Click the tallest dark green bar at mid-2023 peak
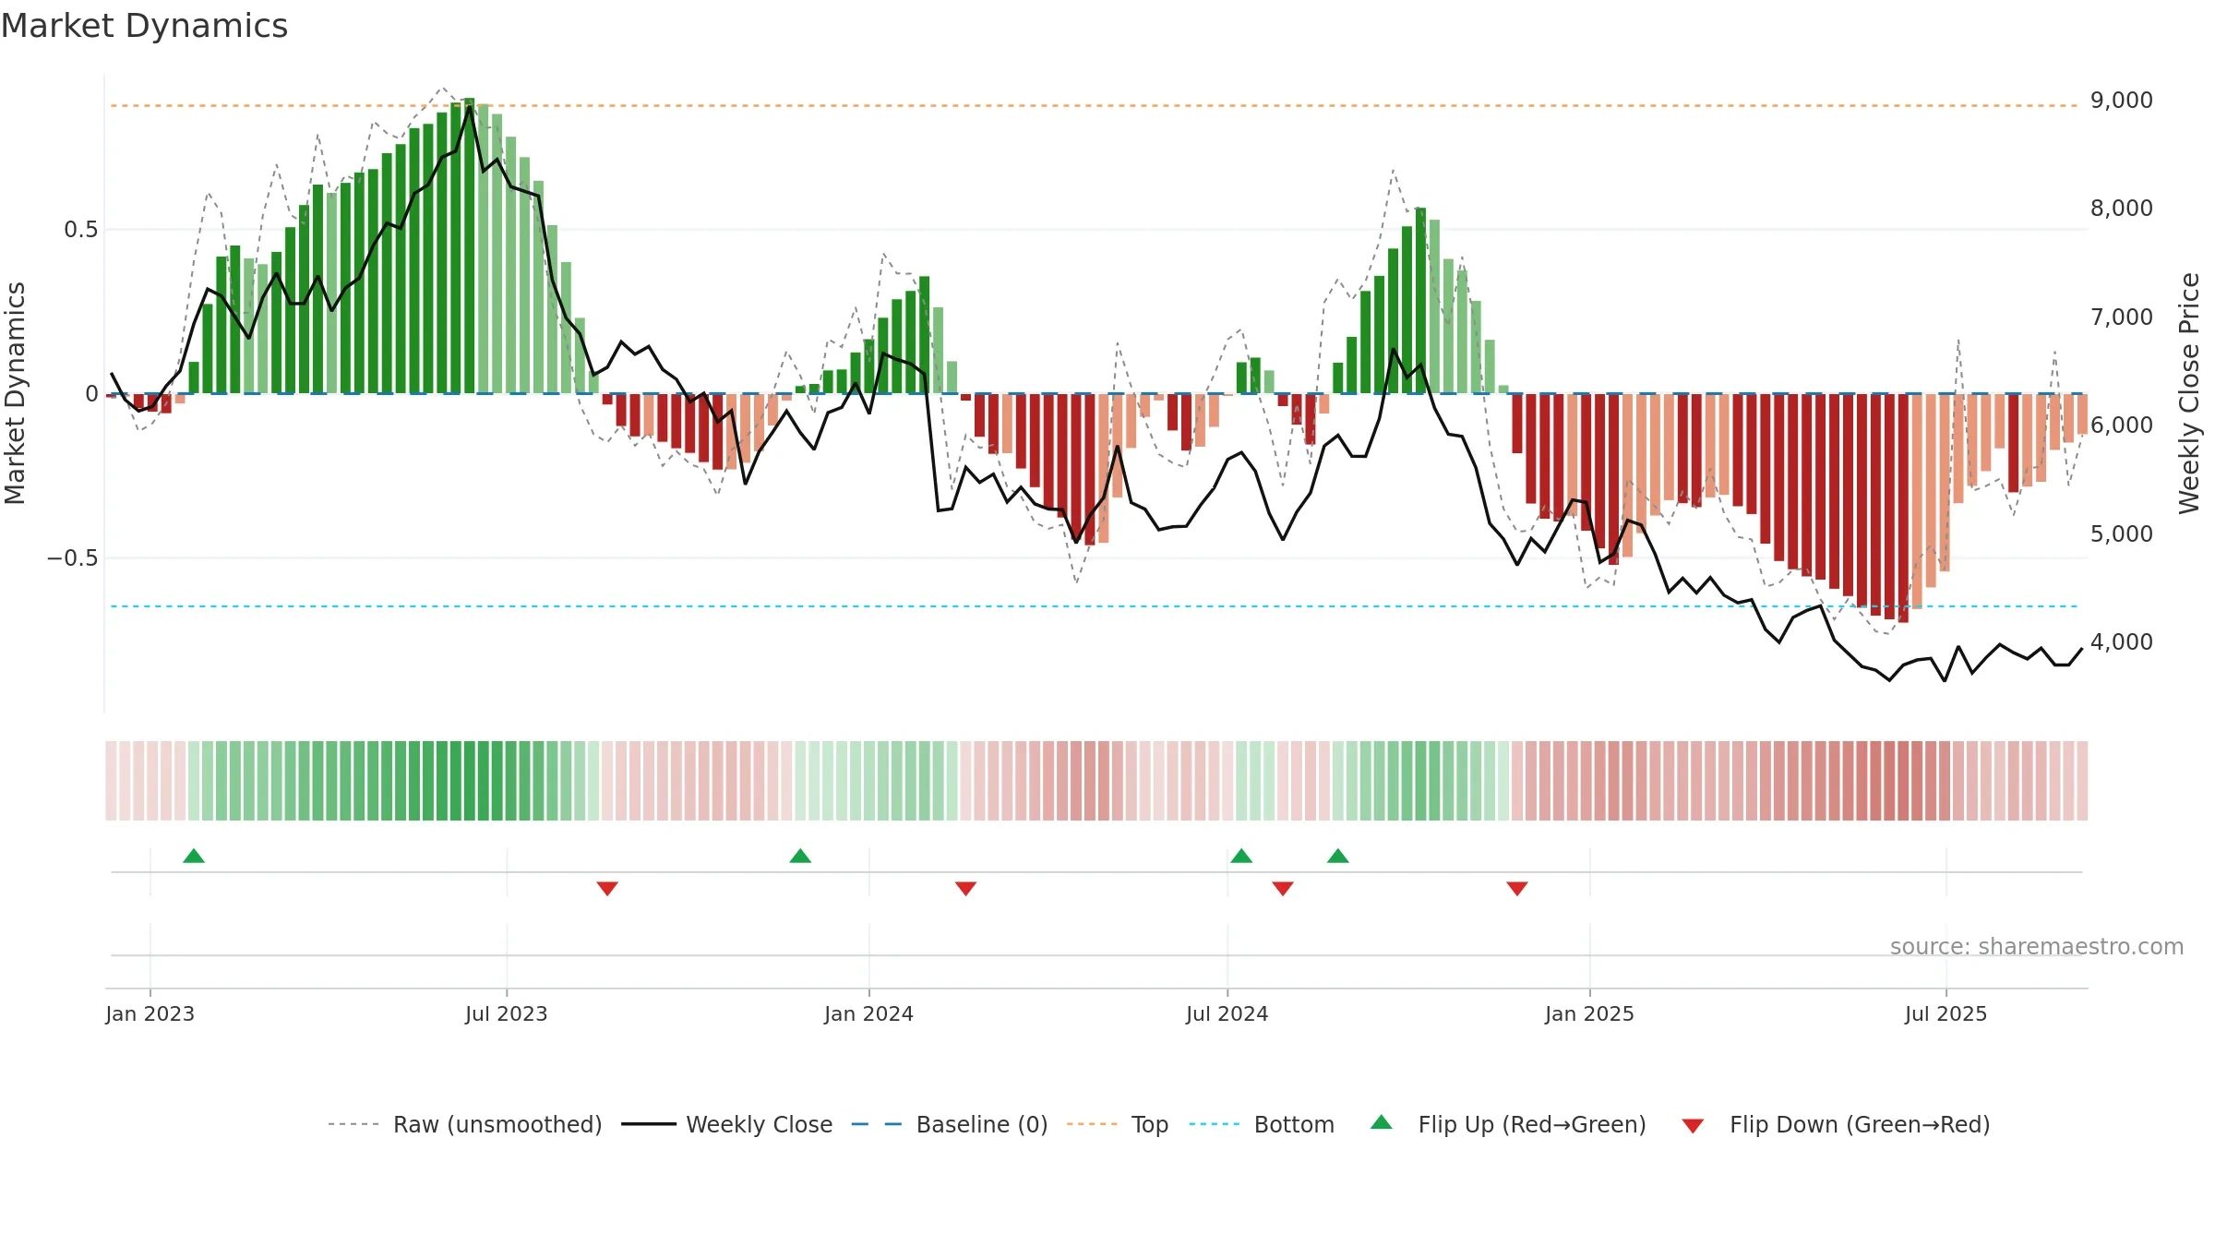Viewport: 2215px width, 1246px height. (469, 246)
